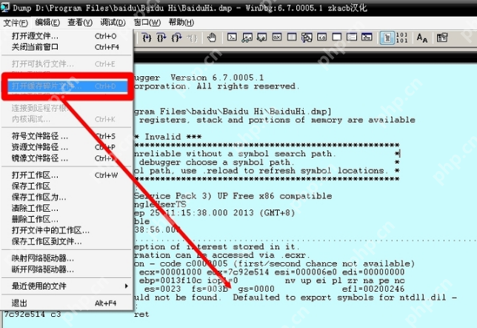The width and height of the screenshot is (477, 328).
Task: Open the Locals window toolbar icon
Action: (262, 37)
